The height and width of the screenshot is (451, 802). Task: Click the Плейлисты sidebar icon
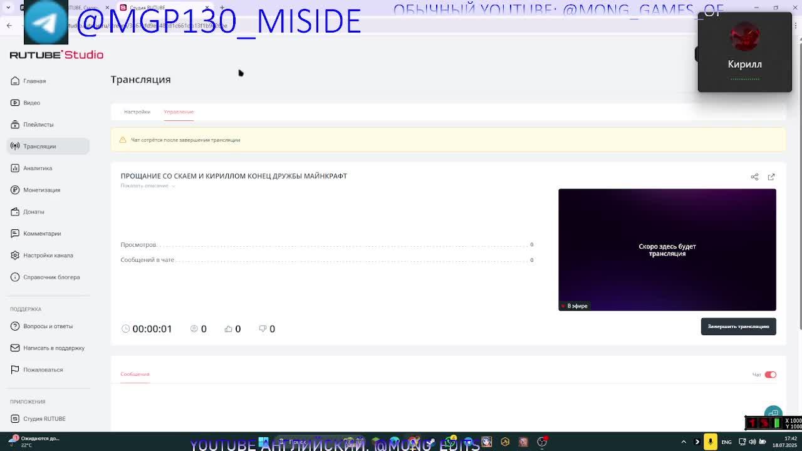[15, 125]
